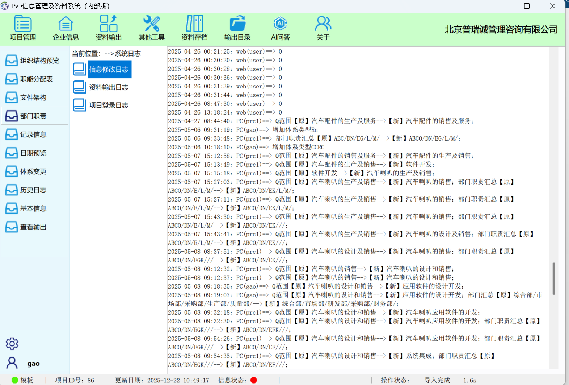Click the gao user profile icon
This screenshot has height=385, width=569.
12,363
